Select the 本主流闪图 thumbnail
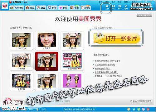Image resolution: width=156 pixels, height=112 pixels. click(x=47, y=82)
